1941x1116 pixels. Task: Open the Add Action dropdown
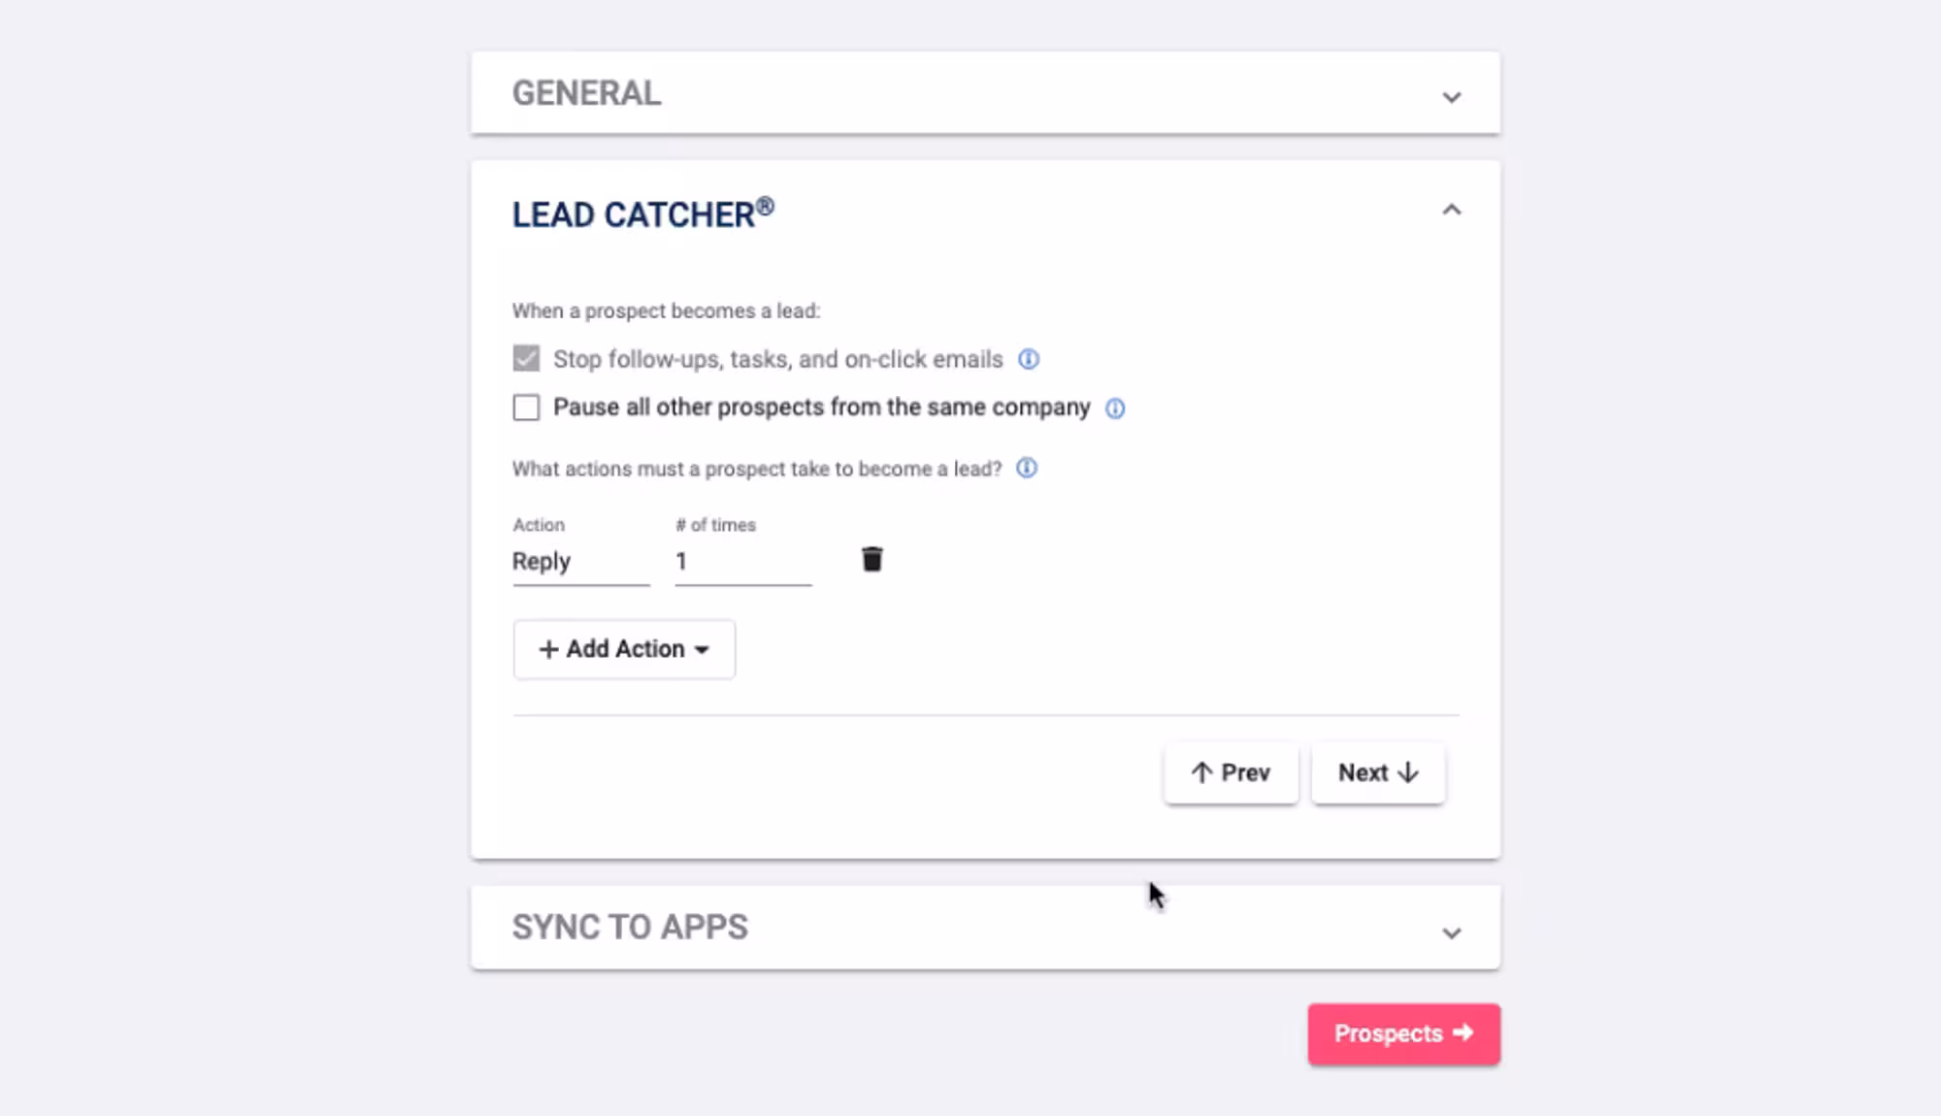[x=624, y=649]
